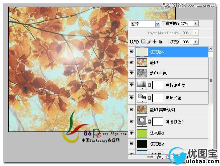220x166 pixels.
Task: Hide the 盖印 layer
Action: [x=131, y=62]
